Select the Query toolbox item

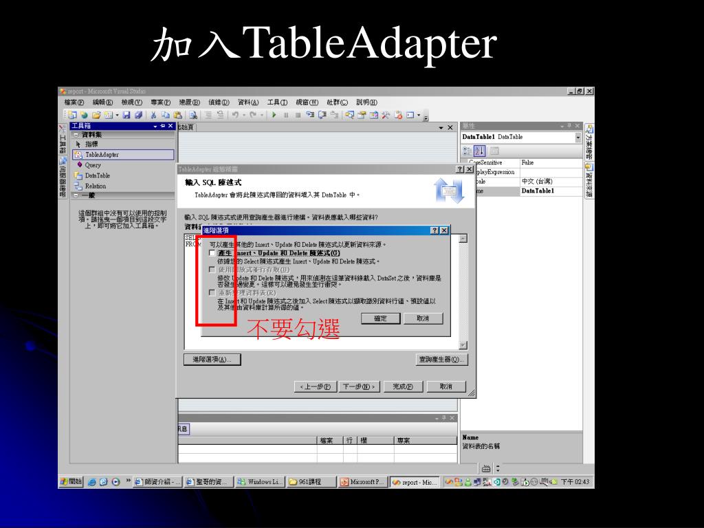123,165
